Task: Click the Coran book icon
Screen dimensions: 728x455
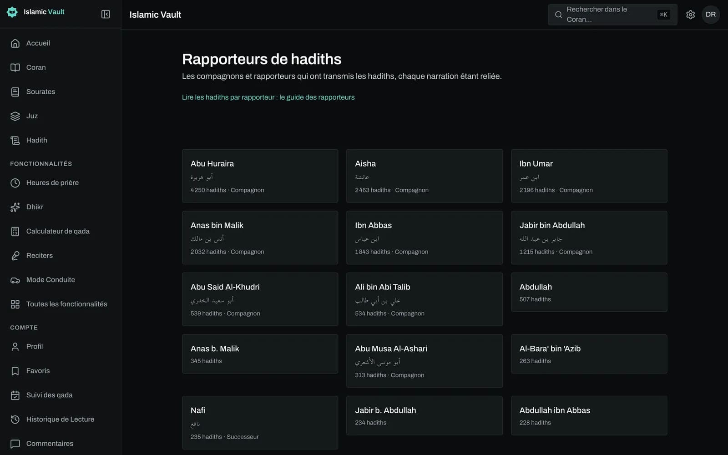Action: 15,67
